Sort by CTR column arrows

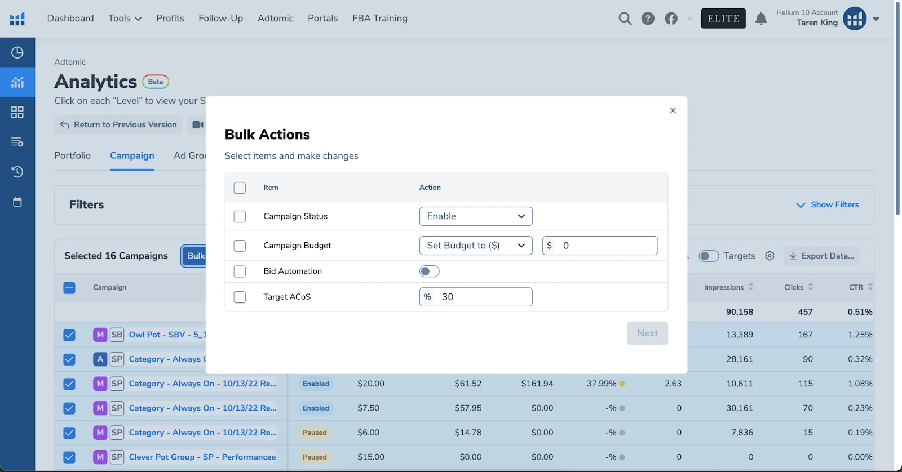tap(870, 287)
